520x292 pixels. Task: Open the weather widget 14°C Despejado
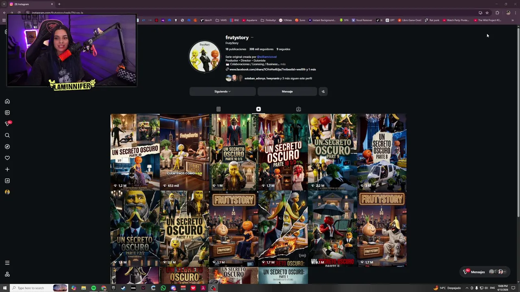point(447,288)
